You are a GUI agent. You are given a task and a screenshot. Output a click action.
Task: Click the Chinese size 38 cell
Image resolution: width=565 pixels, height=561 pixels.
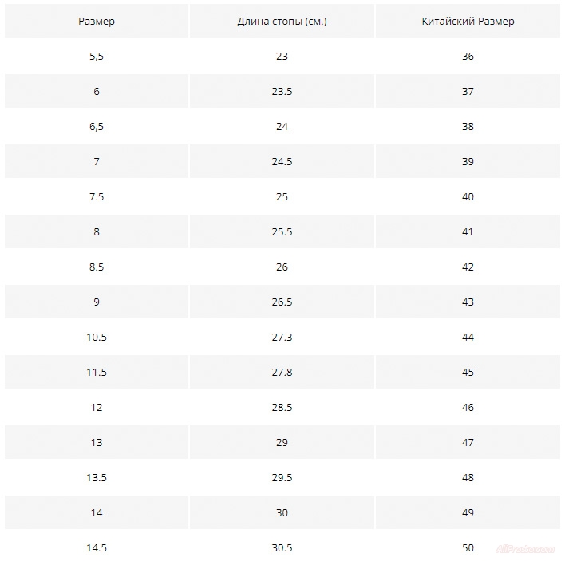468,127
